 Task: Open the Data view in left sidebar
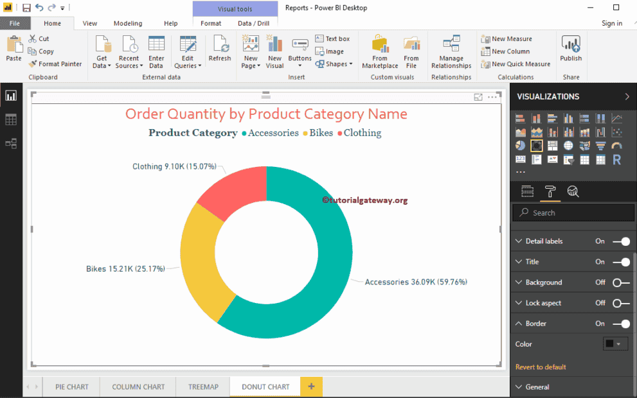pyautogui.click(x=10, y=119)
